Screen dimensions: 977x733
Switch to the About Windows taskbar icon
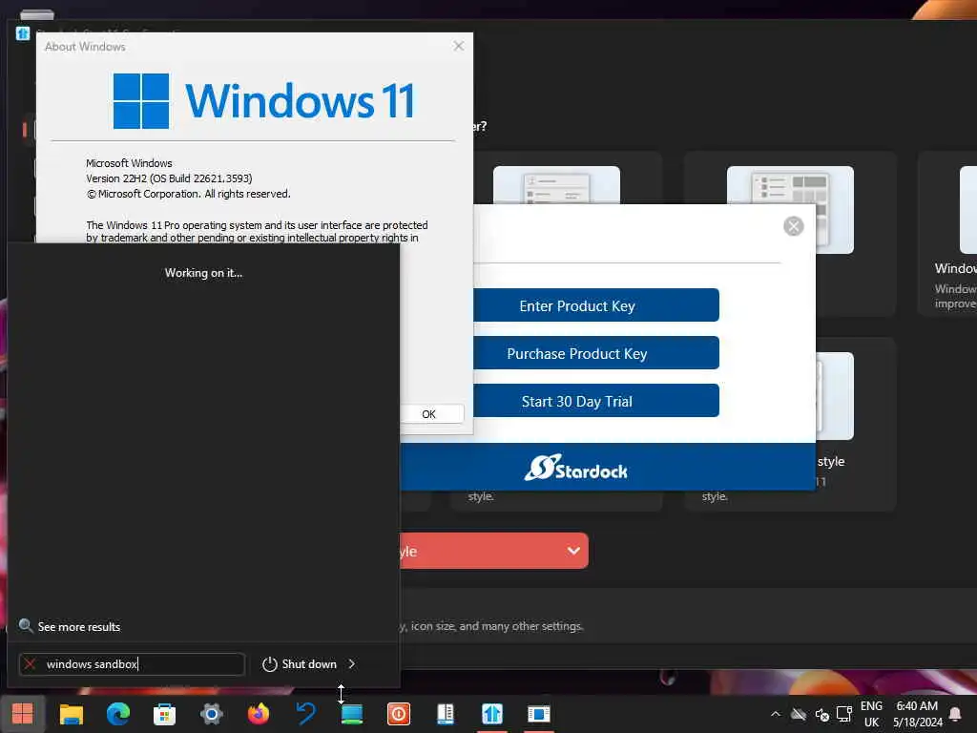point(539,714)
